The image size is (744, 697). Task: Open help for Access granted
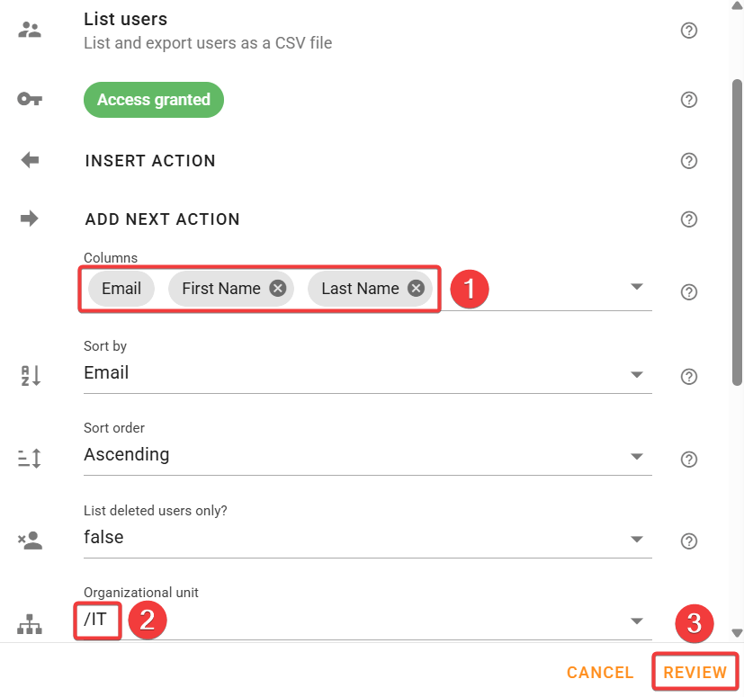(688, 100)
